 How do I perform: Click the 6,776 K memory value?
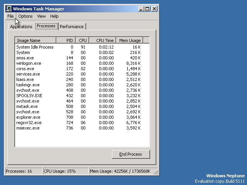pos(134,123)
